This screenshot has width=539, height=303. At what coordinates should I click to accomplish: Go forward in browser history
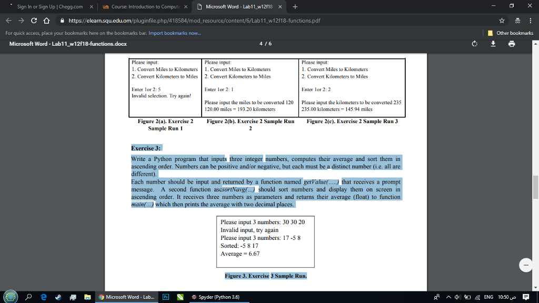(21, 21)
